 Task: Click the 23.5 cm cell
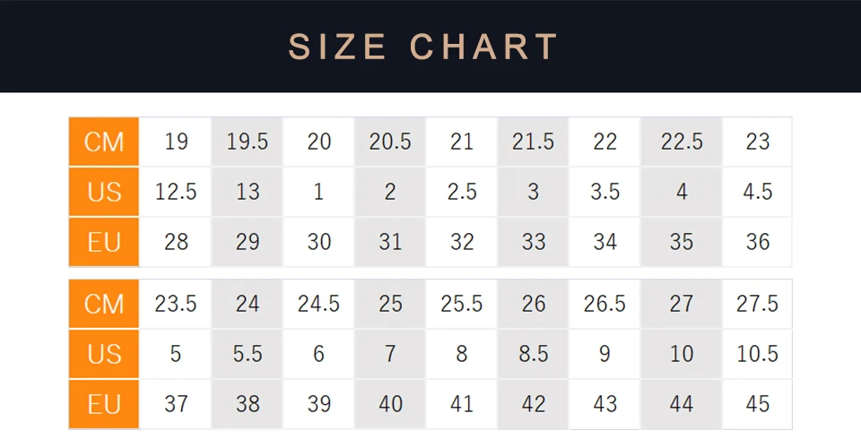click(x=176, y=304)
